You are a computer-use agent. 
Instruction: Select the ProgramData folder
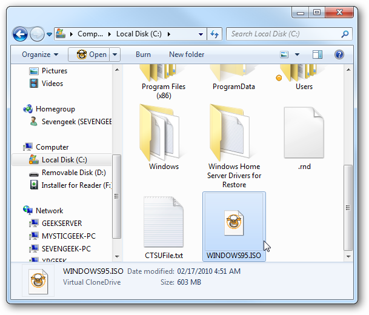click(x=234, y=78)
